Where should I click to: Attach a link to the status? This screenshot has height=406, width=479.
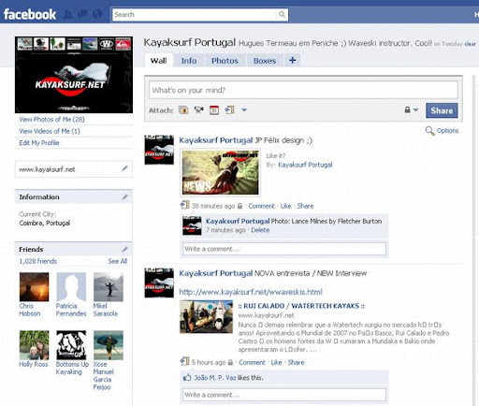[x=229, y=110]
